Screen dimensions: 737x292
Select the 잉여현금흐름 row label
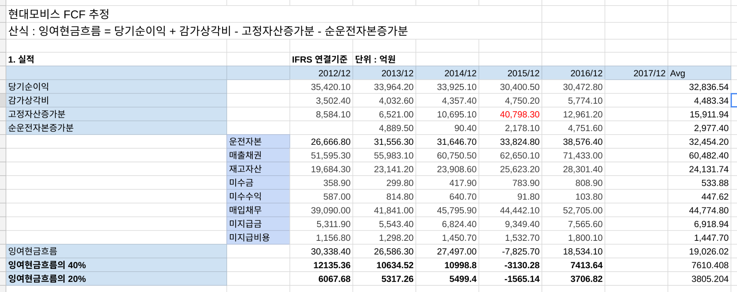point(117,251)
